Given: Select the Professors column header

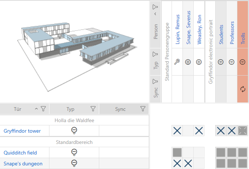Looking at the screenshot, I should (232, 33).
